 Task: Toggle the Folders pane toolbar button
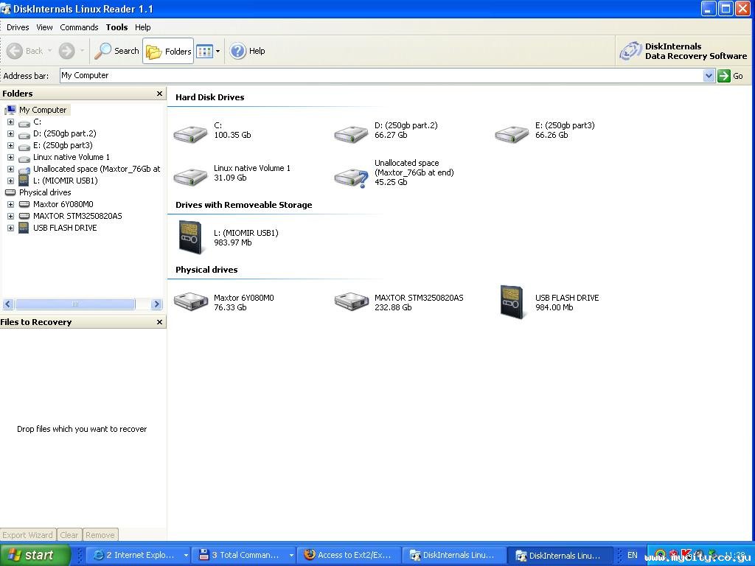[x=168, y=51]
